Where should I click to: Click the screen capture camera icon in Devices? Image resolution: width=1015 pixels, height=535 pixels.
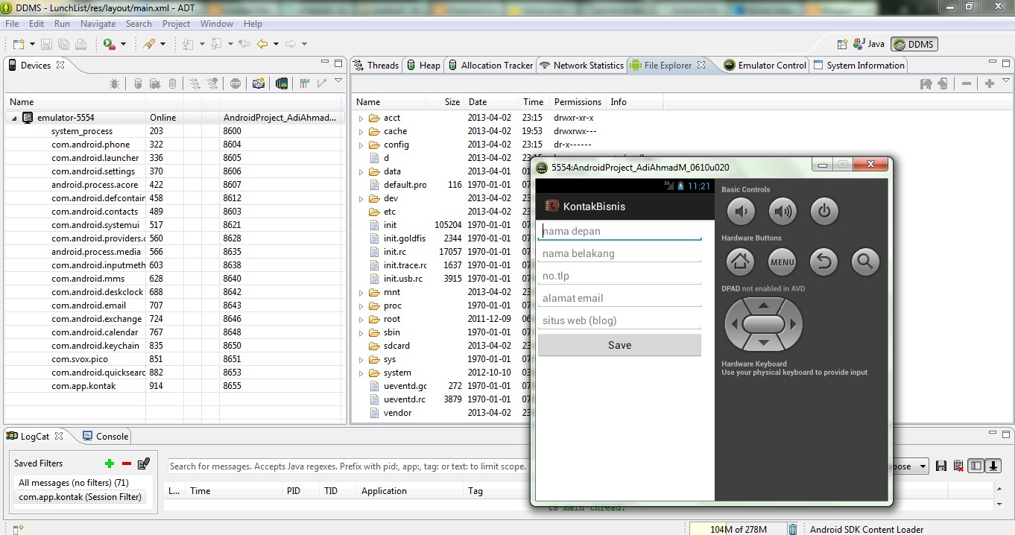point(259,83)
